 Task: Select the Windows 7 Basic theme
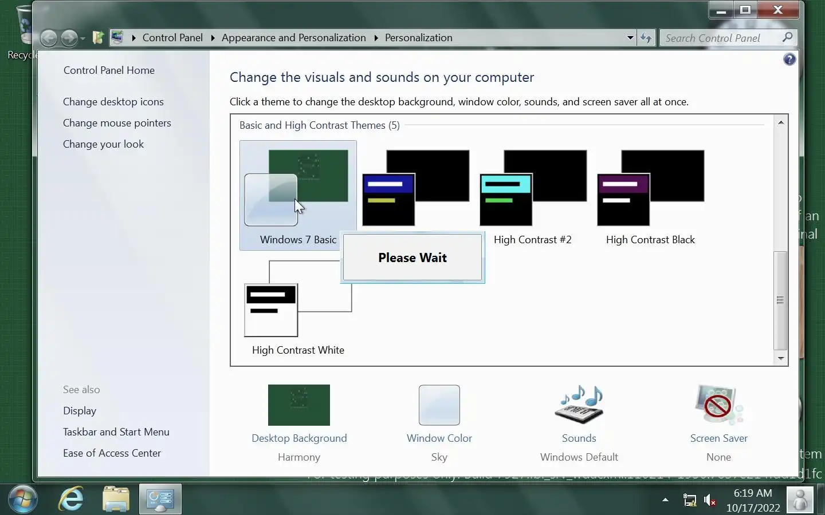pyautogui.click(x=298, y=195)
